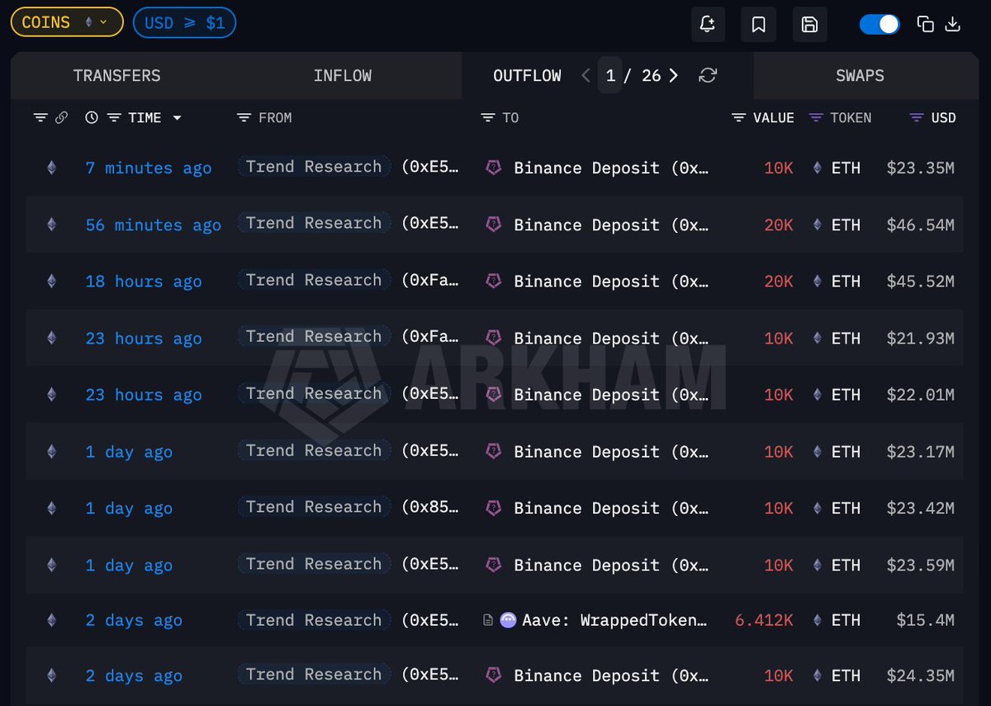Click the USD ≥ $1 filter chip
This screenshot has height=706, width=991.
tap(184, 22)
